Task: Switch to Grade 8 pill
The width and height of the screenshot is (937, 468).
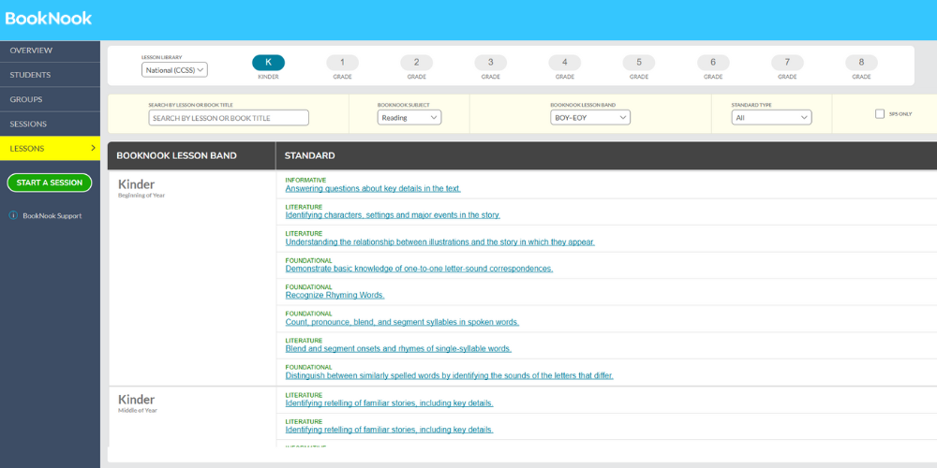Action: [861, 63]
